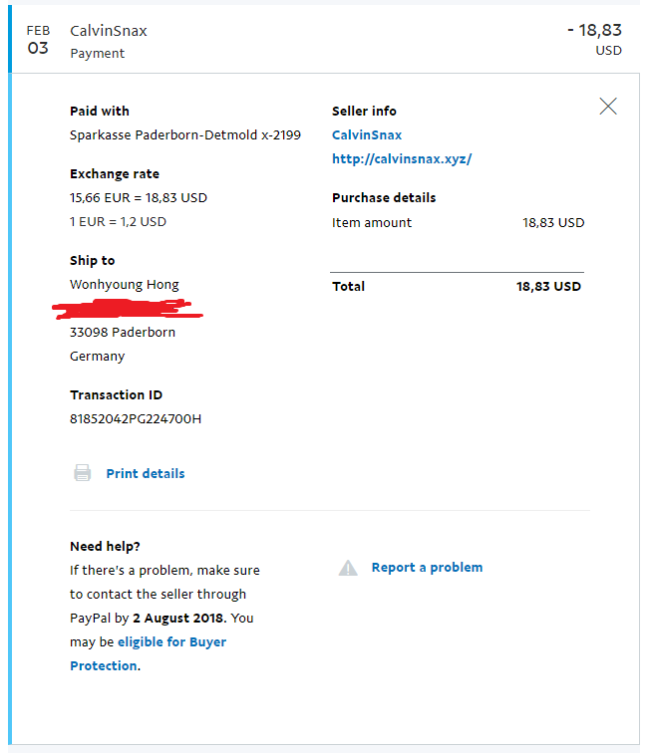The width and height of the screenshot is (648, 753).
Task: Click the 15,66 EUR exchange rate line
Action: [x=139, y=198]
